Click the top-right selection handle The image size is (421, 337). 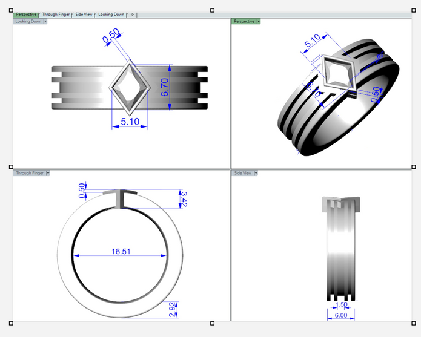click(x=414, y=10)
